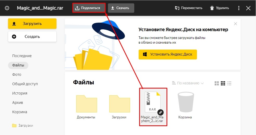Switch to list view icon
Screen dimensions: 256x135
click(x=229, y=83)
